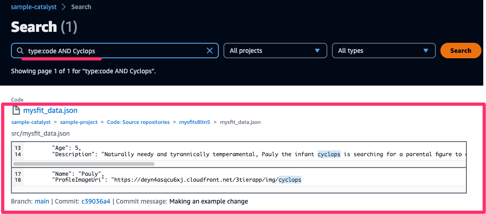The image size is (486, 214).
Task: Clear the search query with X icon
Action: tap(210, 51)
